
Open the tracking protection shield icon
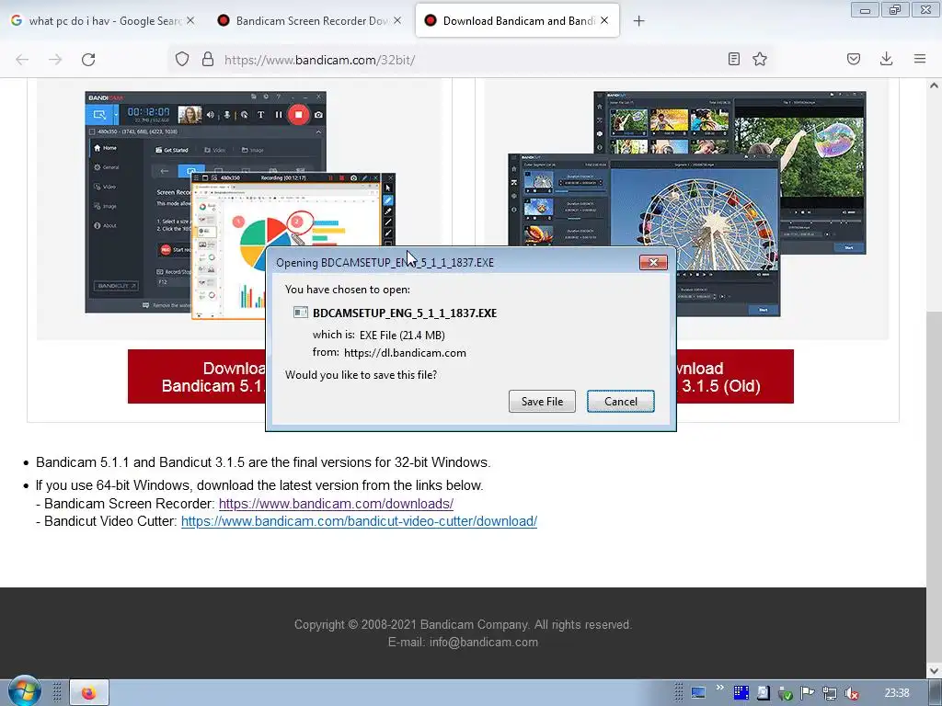pyautogui.click(x=182, y=59)
